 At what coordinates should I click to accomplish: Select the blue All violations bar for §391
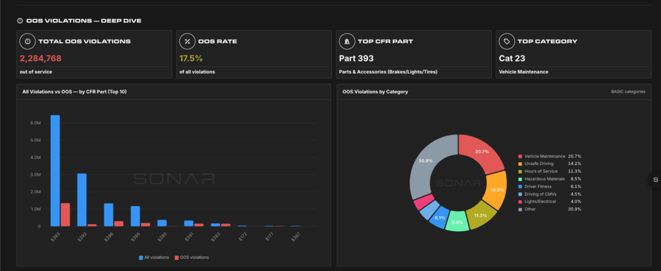pyautogui.click(x=188, y=223)
